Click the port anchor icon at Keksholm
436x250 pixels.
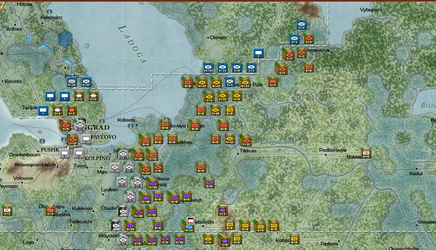[x=49, y=12]
